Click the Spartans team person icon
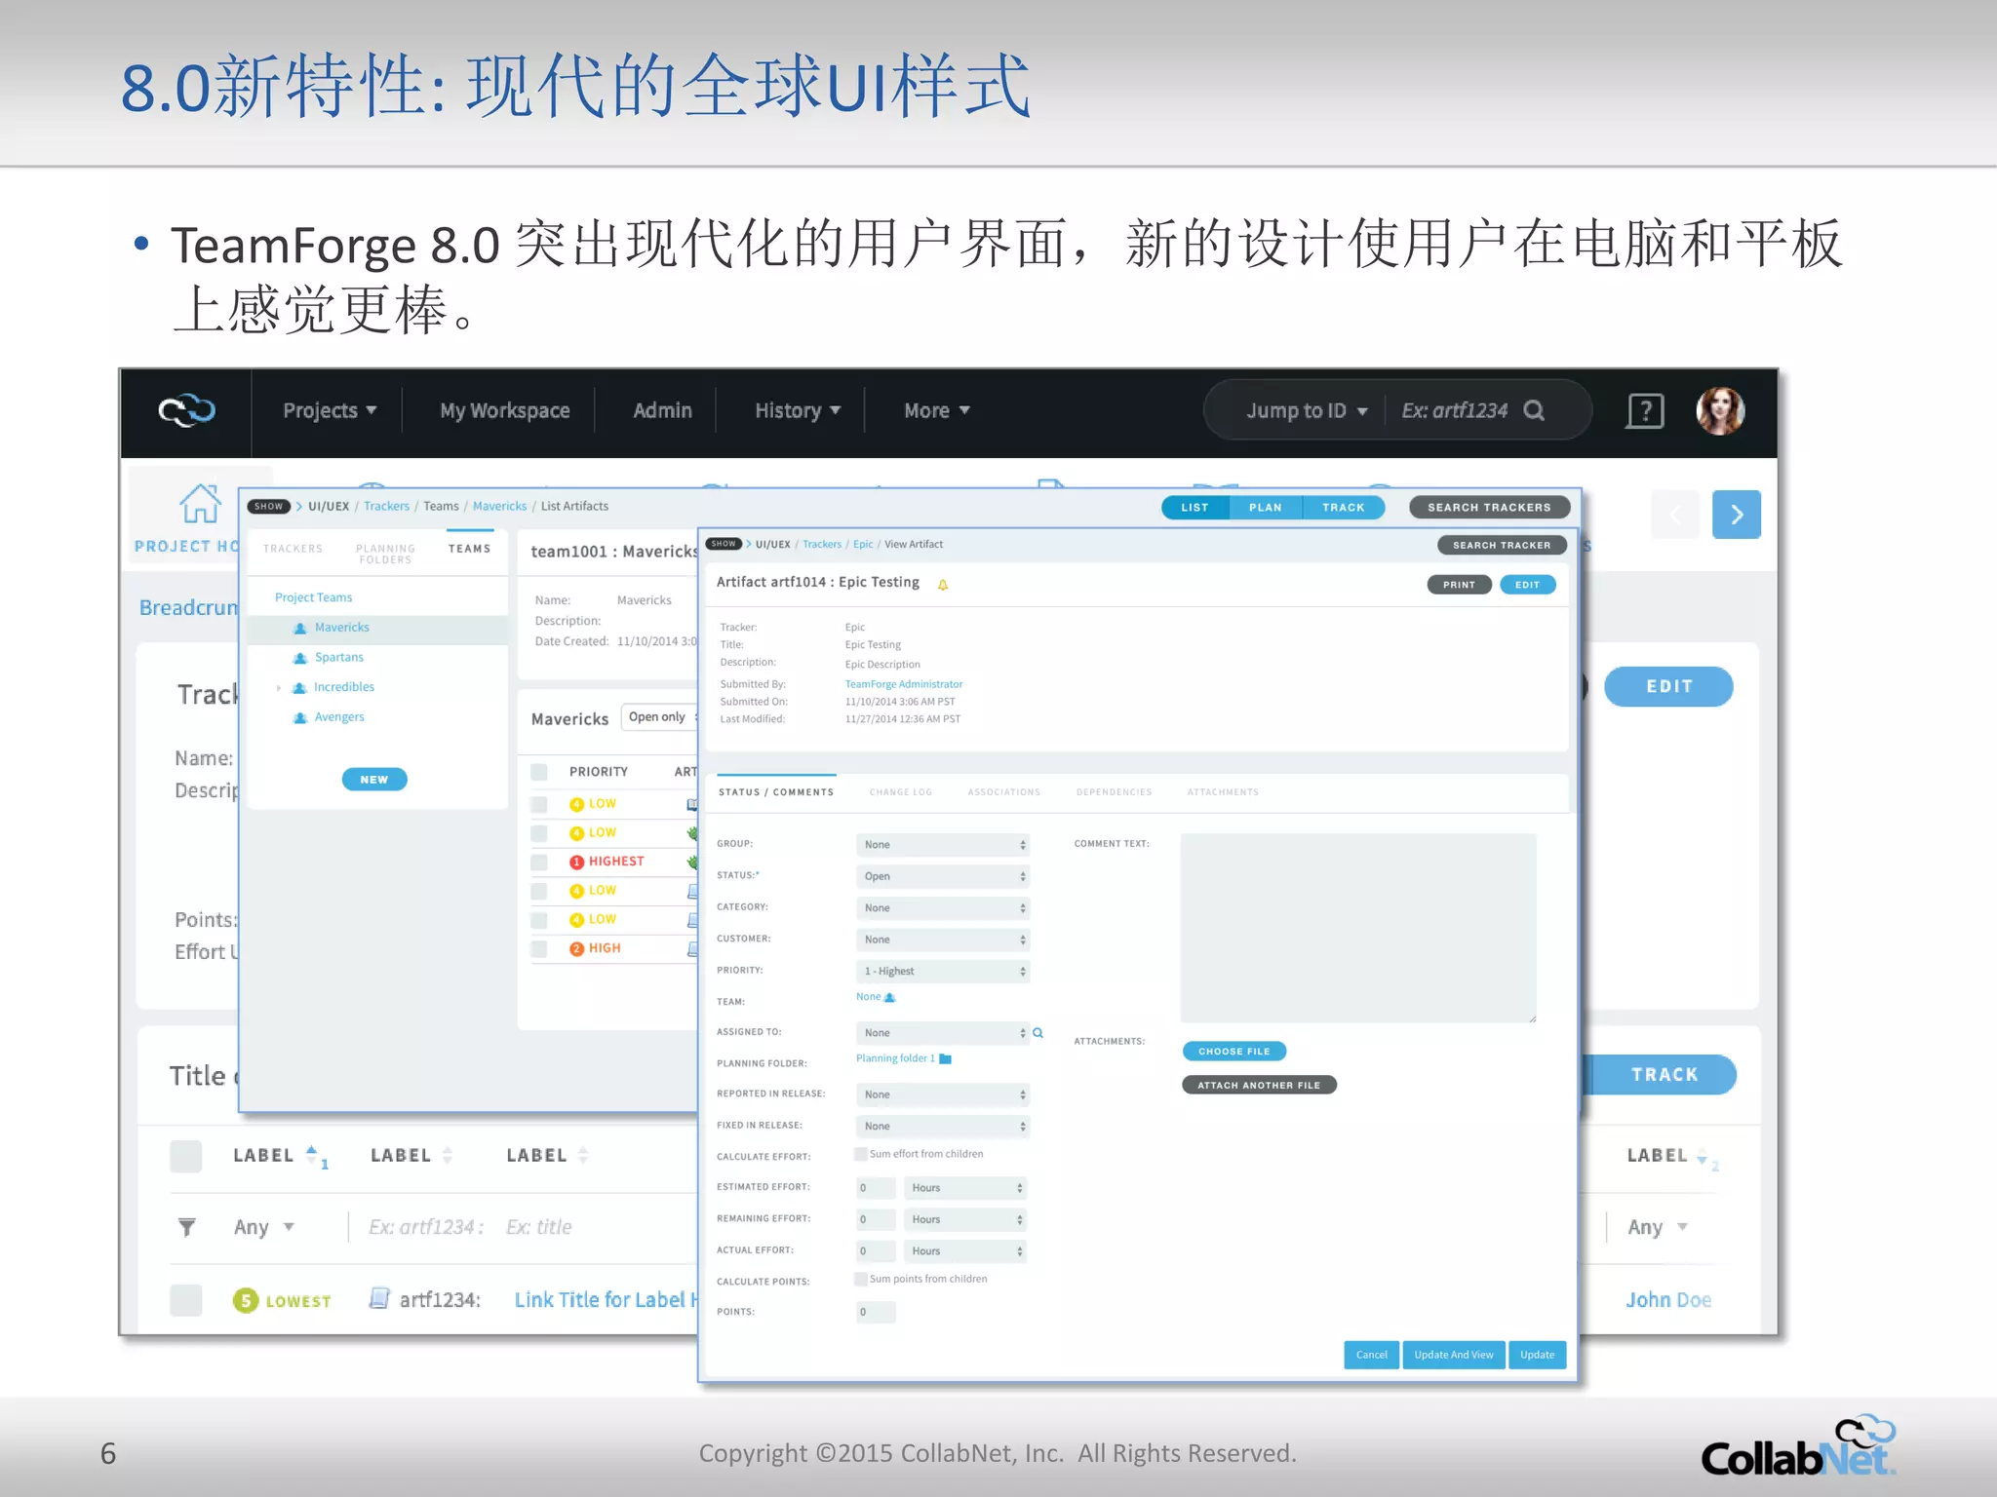The width and height of the screenshot is (1997, 1497). click(x=300, y=659)
